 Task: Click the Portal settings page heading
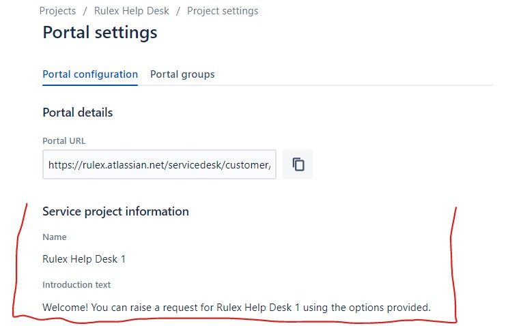tap(100, 32)
